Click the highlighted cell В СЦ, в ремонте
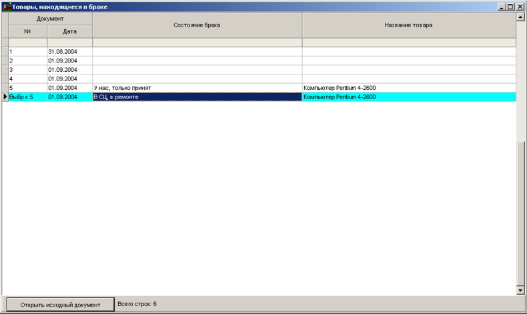 pyautogui.click(x=197, y=97)
